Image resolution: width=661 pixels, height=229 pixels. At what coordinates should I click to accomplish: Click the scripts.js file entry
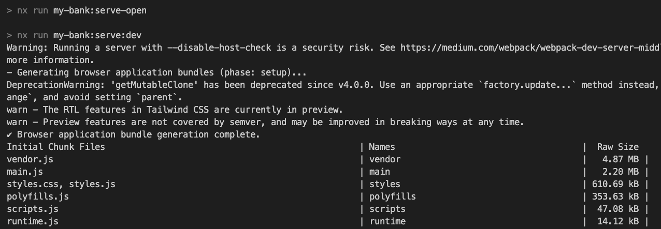click(x=33, y=209)
